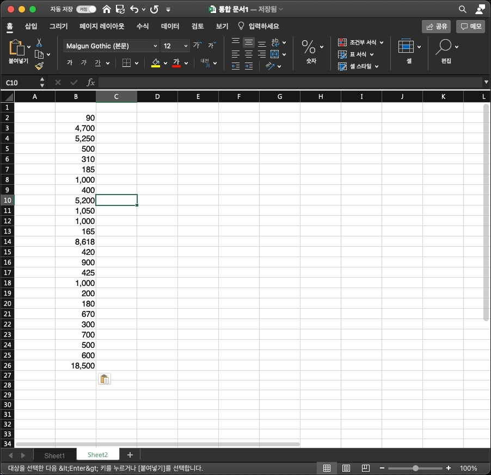Open the Page Layout tab
Screen dimensions: 491x475
click(x=102, y=26)
